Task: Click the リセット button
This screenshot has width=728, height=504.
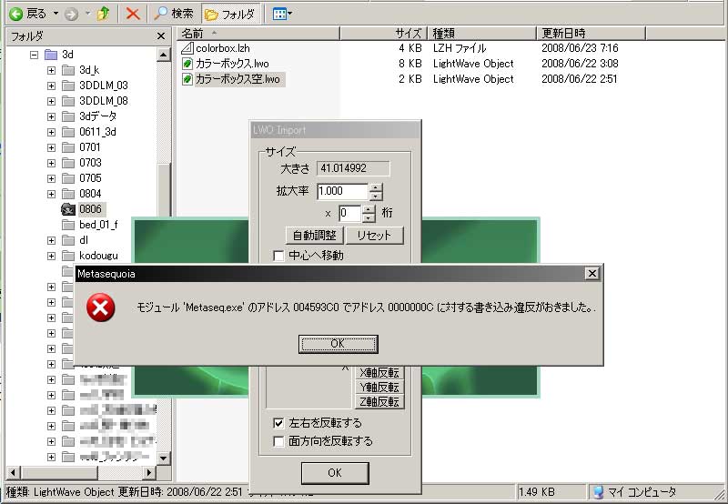Action: pos(374,236)
